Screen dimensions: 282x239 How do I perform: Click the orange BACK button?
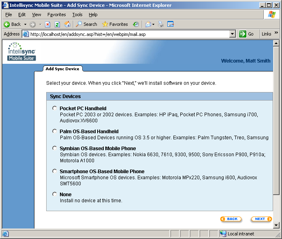coord(231,219)
